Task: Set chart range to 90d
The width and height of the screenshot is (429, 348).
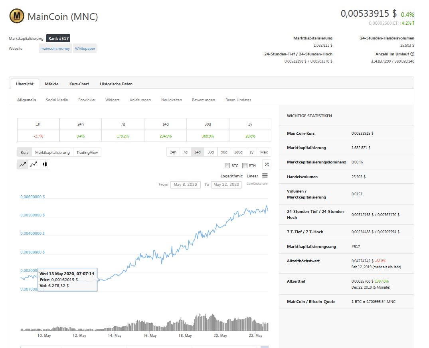Action: 224,152
